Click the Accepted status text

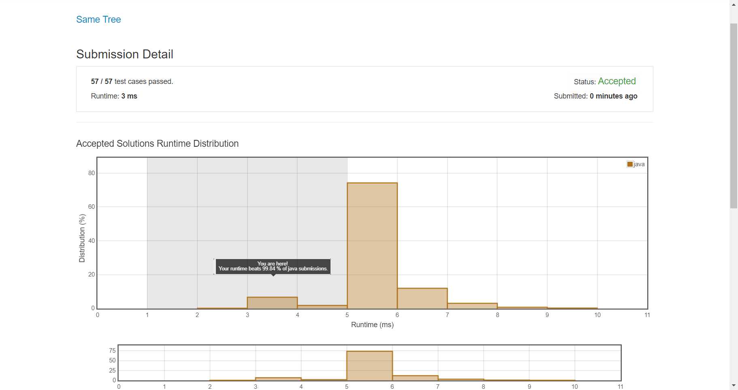(x=616, y=81)
